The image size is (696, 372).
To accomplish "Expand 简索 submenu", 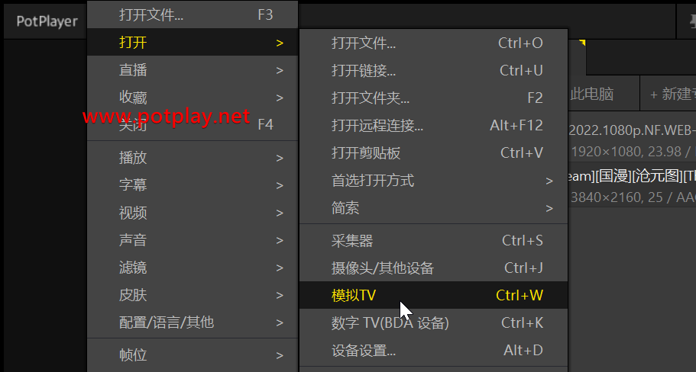I will pos(434,207).
